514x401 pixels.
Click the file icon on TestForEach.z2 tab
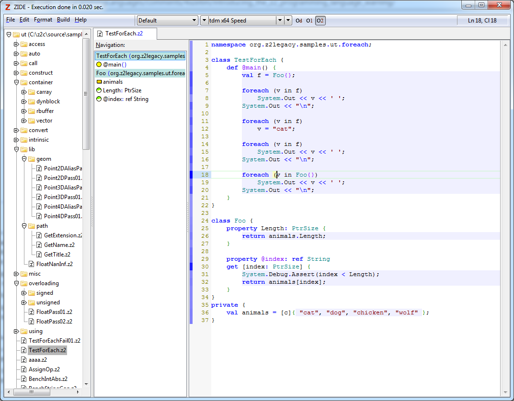point(100,33)
